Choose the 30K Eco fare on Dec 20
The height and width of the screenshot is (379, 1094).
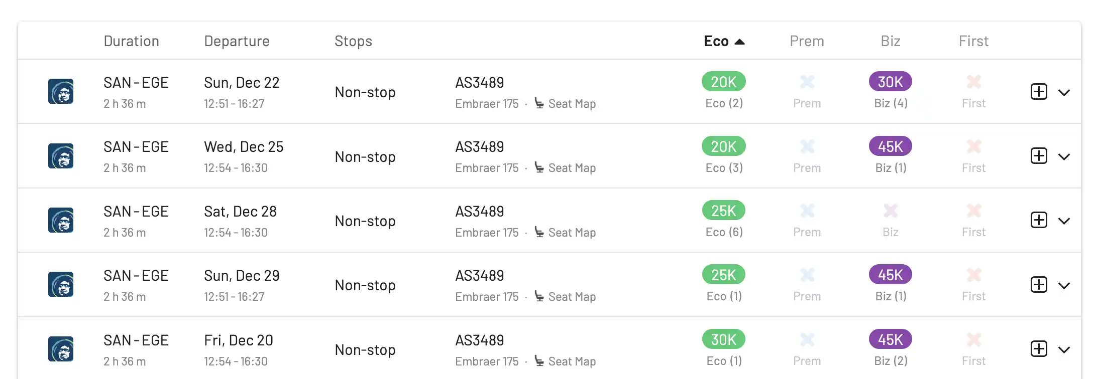tap(723, 339)
